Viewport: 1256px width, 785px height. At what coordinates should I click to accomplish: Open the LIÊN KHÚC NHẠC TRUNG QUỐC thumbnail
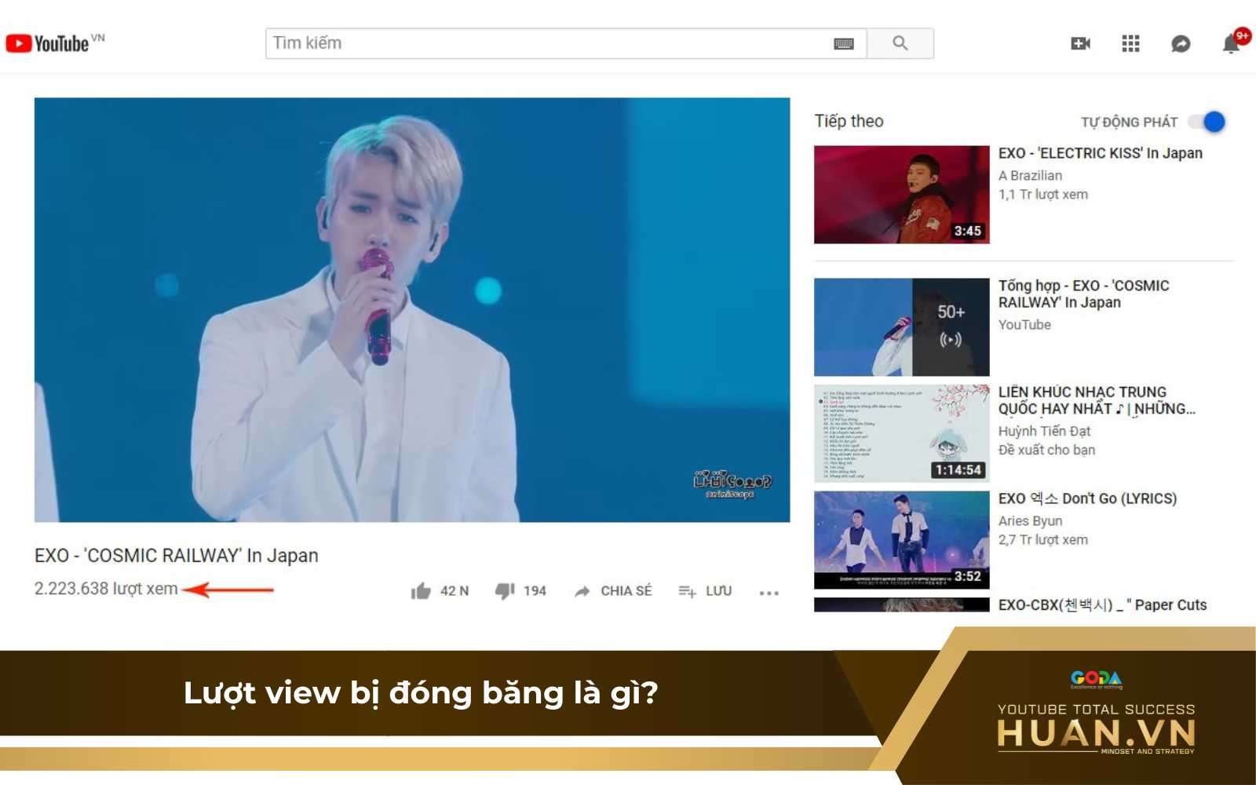(902, 433)
